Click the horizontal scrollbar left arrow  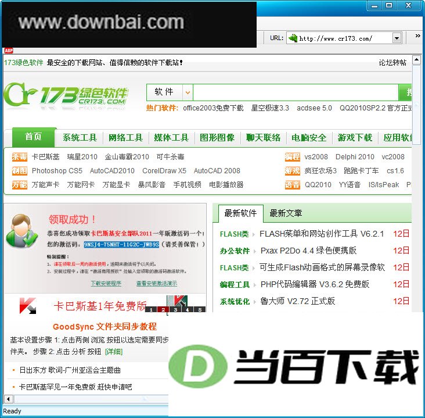pos(8,399)
